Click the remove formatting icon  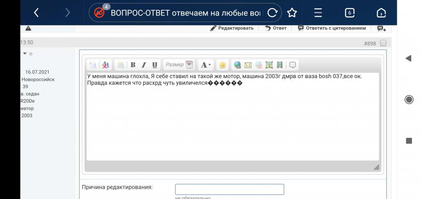click(106, 65)
